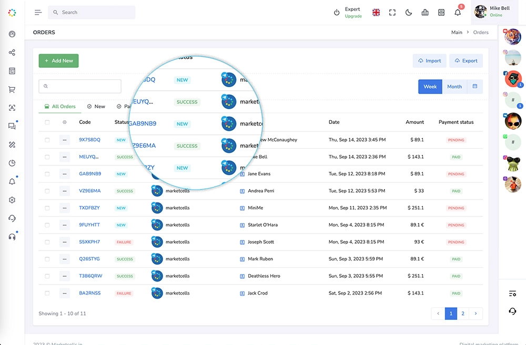Open the shopping cart in left sidebar

[12, 89]
